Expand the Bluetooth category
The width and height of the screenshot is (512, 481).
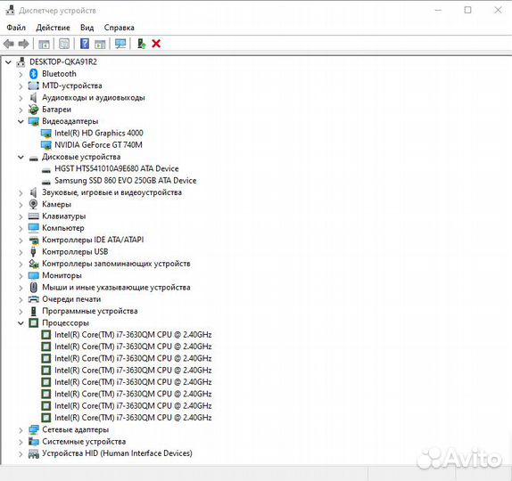pos(21,74)
